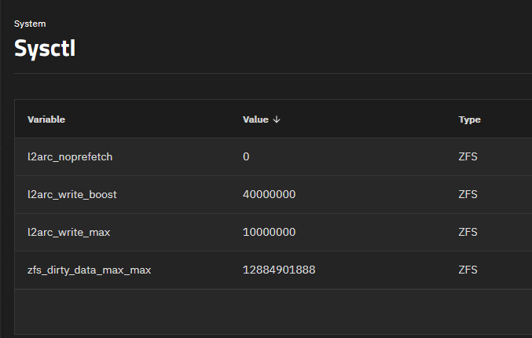Image resolution: width=532 pixels, height=338 pixels.
Task: Click the Sysctl page title
Action: pos(45,48)
